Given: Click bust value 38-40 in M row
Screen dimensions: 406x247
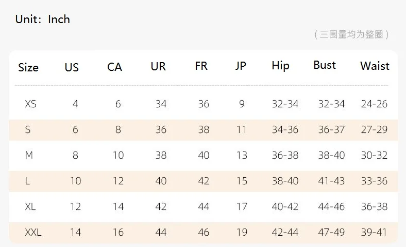Looking at the screenshot, I should [x=331, y=155].
